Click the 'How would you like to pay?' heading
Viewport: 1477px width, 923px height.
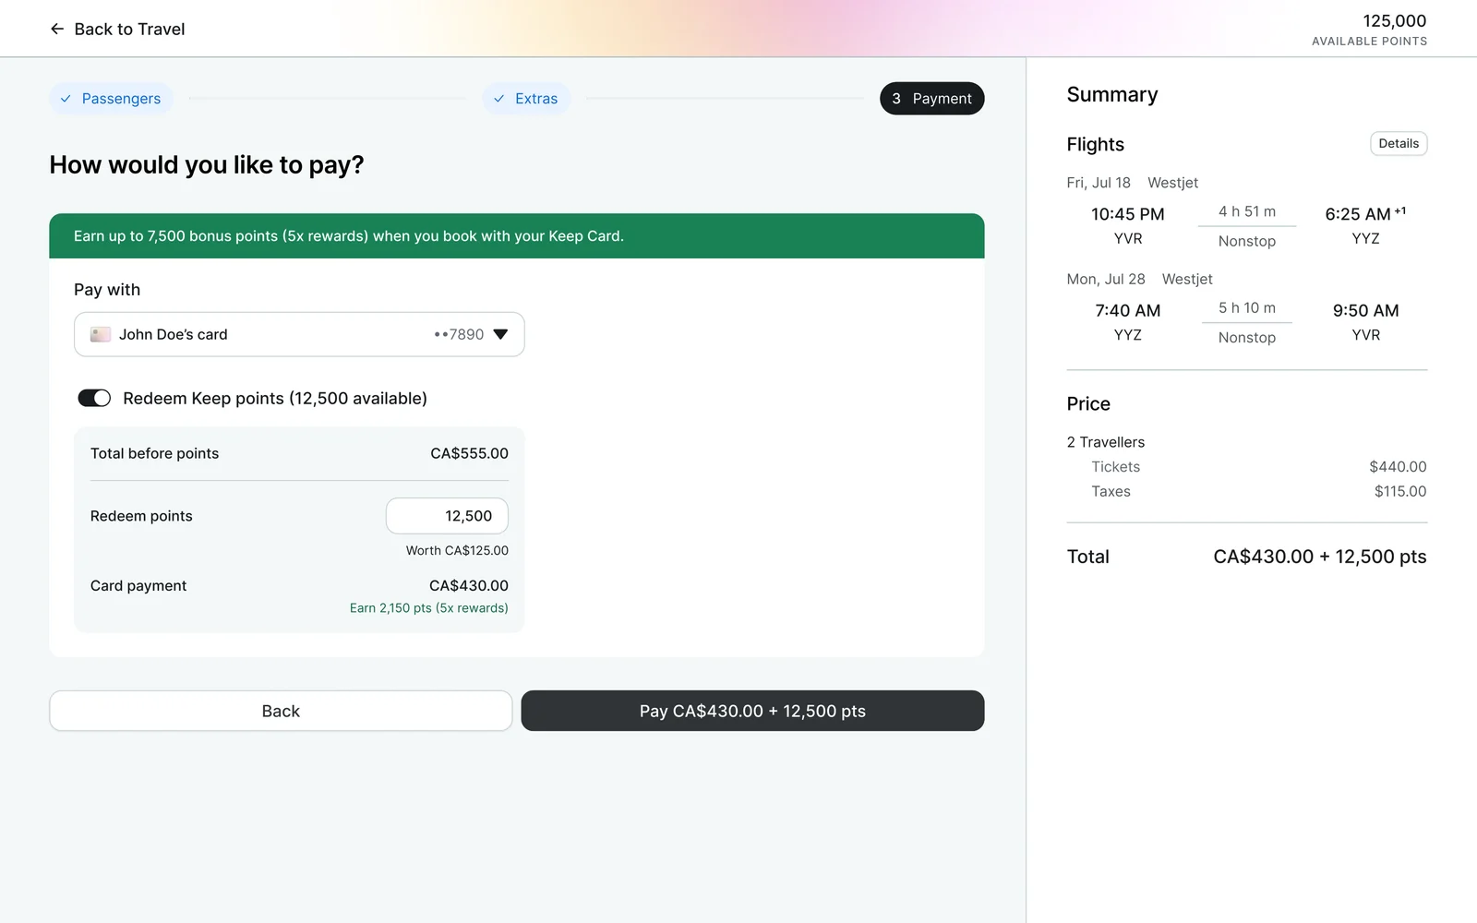(x=207, y=165)
